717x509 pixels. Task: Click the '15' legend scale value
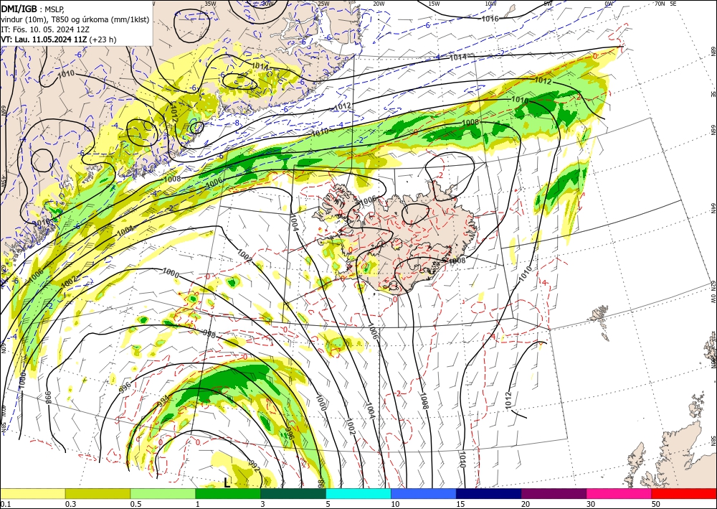point(460,504)
